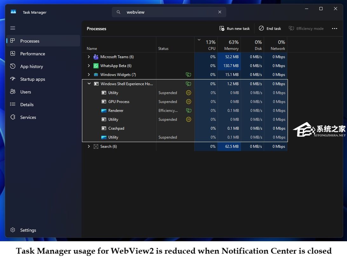Go to the Services page
Screen dimensions: 347x260
tap(28, 117)
